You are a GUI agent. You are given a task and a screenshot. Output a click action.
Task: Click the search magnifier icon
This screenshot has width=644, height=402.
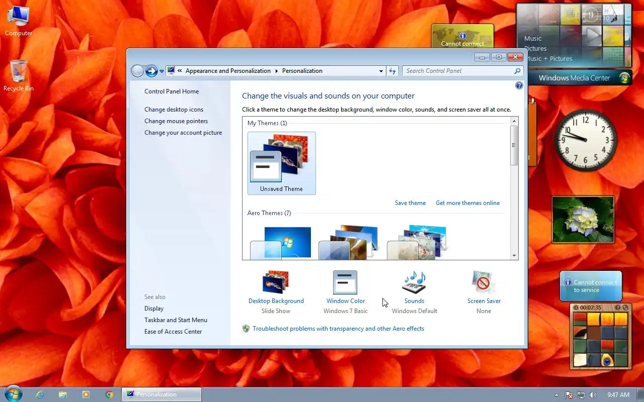click(517, 71)
